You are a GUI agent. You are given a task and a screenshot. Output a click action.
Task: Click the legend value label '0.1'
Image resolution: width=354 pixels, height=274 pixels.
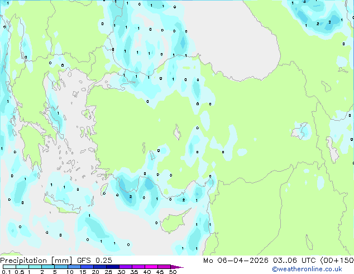(6, 272)
